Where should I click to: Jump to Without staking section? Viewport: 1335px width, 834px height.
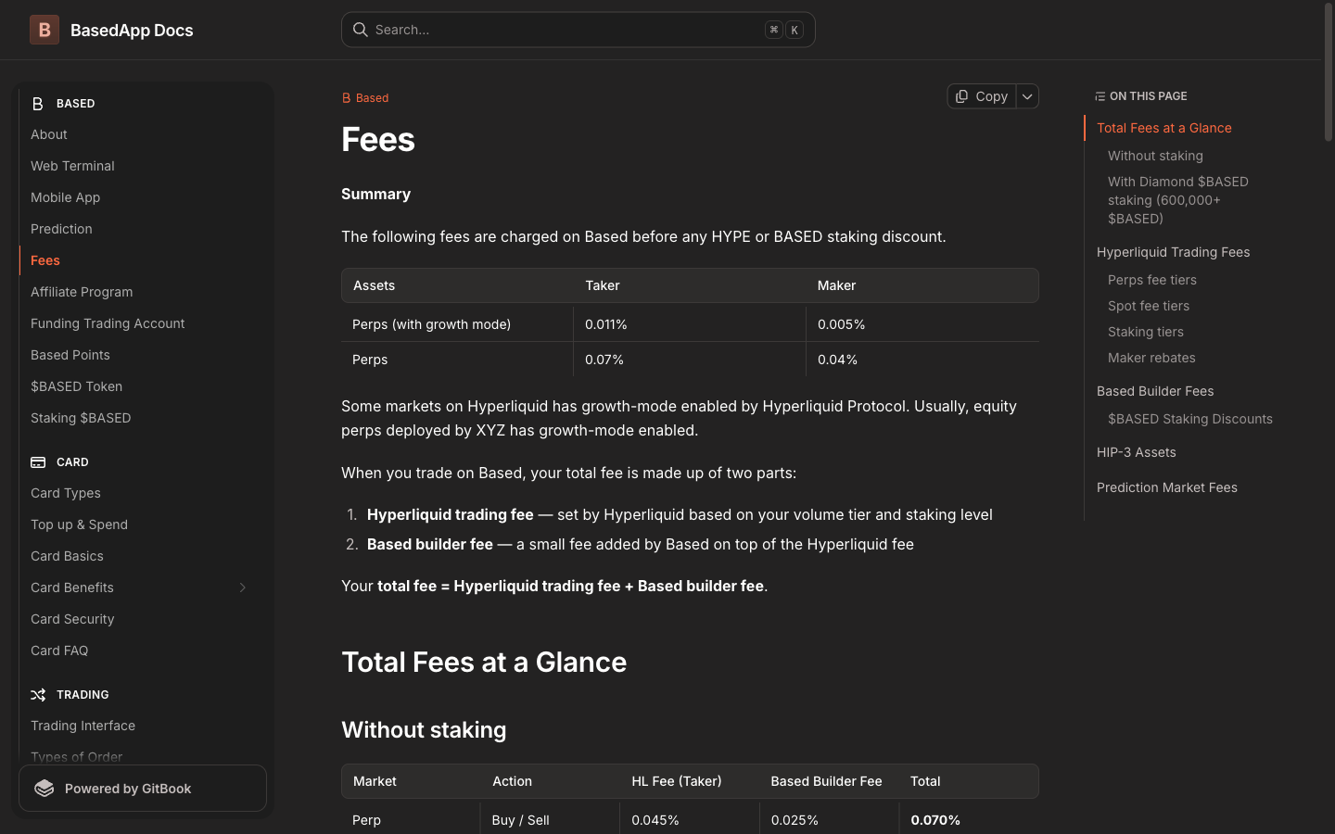[1155, 156]
